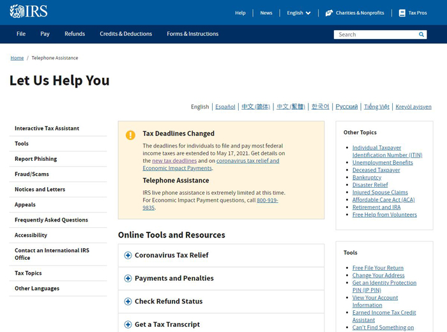Open Affordable Care Act (ACA) link

coord(383,200)
